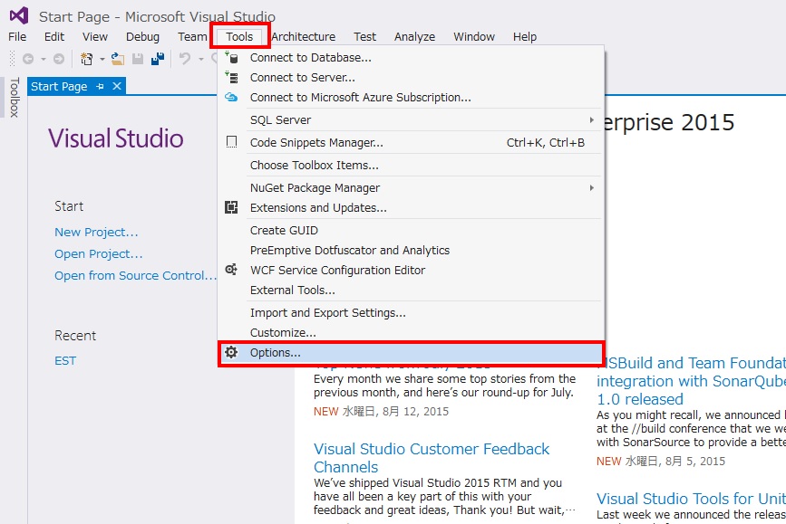Select the Create GUID menu entry

click(x=411, y=230)
